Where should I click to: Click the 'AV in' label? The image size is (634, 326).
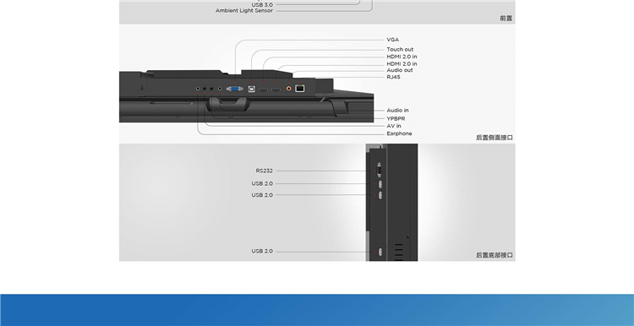[x=394, y=126]
